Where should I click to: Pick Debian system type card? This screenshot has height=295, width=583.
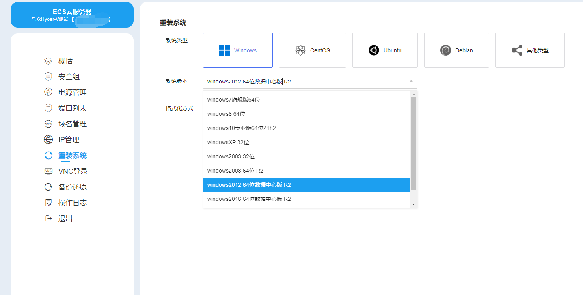[x=456, y=50]
